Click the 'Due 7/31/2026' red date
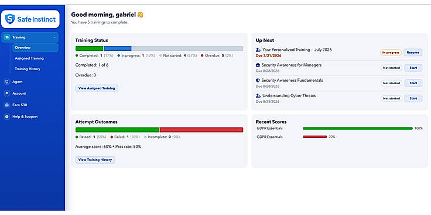Viewport: 431px width, 215px height. (269, 56)
